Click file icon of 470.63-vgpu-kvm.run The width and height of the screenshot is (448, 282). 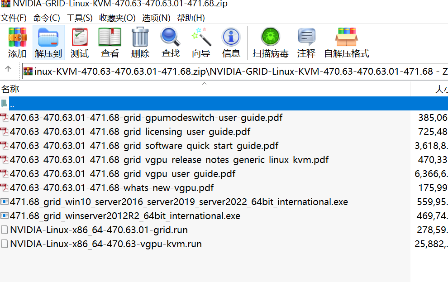click(4, 244)
